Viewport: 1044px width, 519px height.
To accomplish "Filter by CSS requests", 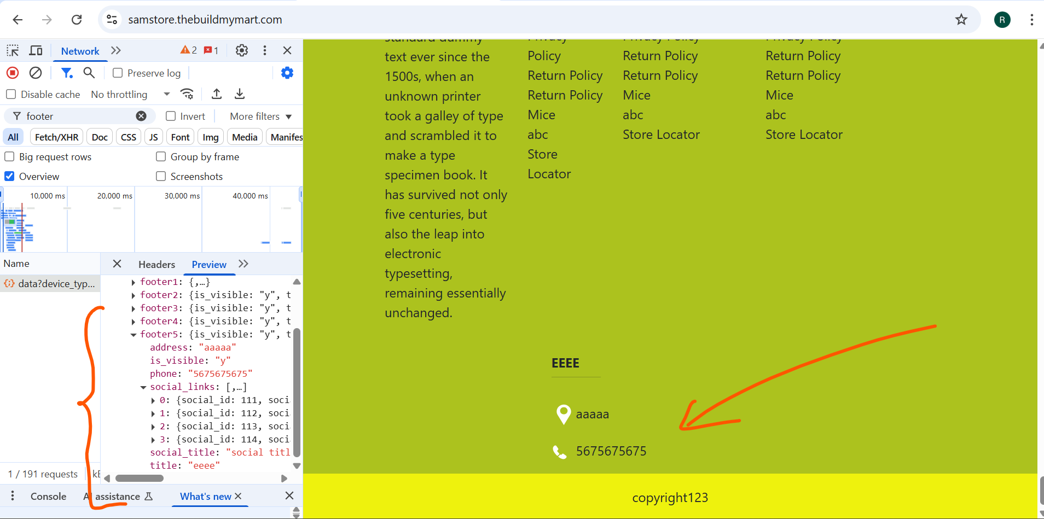I will [x=129, y=137].
